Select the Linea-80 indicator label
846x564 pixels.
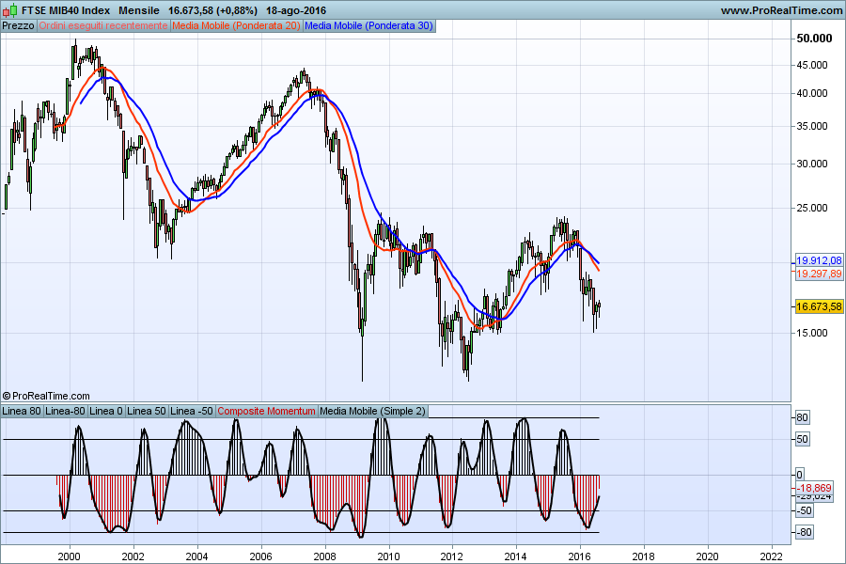pos(65,412)
